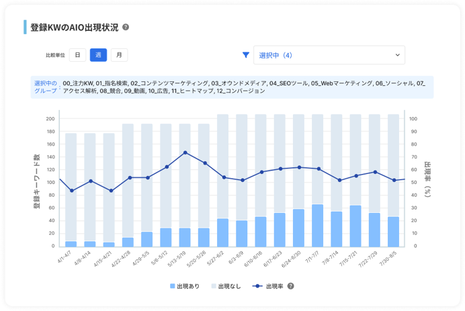This screenshot has height=311, width=465.
Task: Click the 出現率 data point at 6/24-6/30
Action: tap(298, 167)
